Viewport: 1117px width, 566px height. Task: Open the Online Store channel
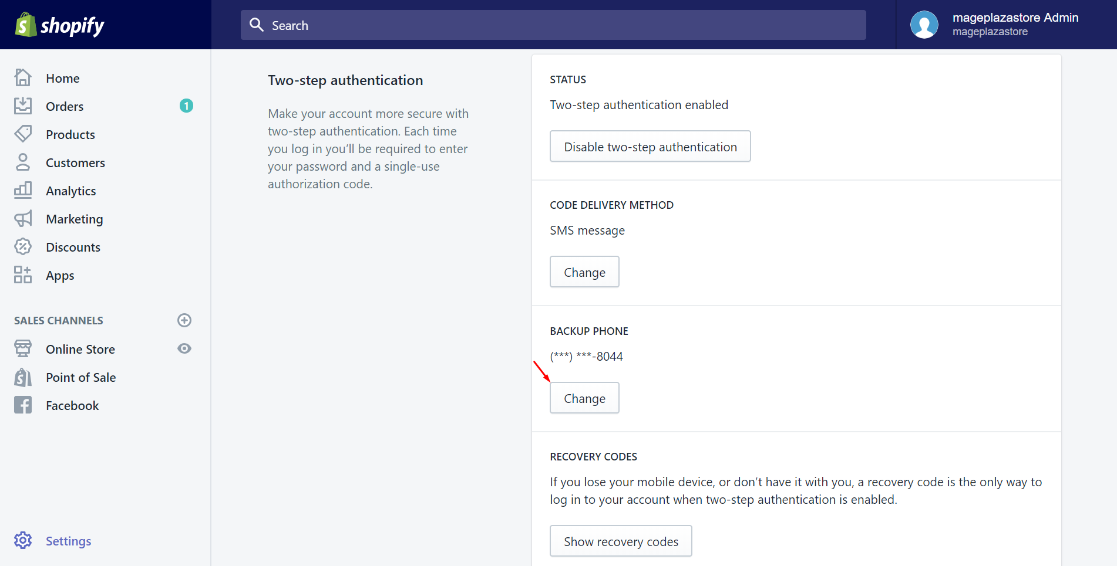[80, 349]
